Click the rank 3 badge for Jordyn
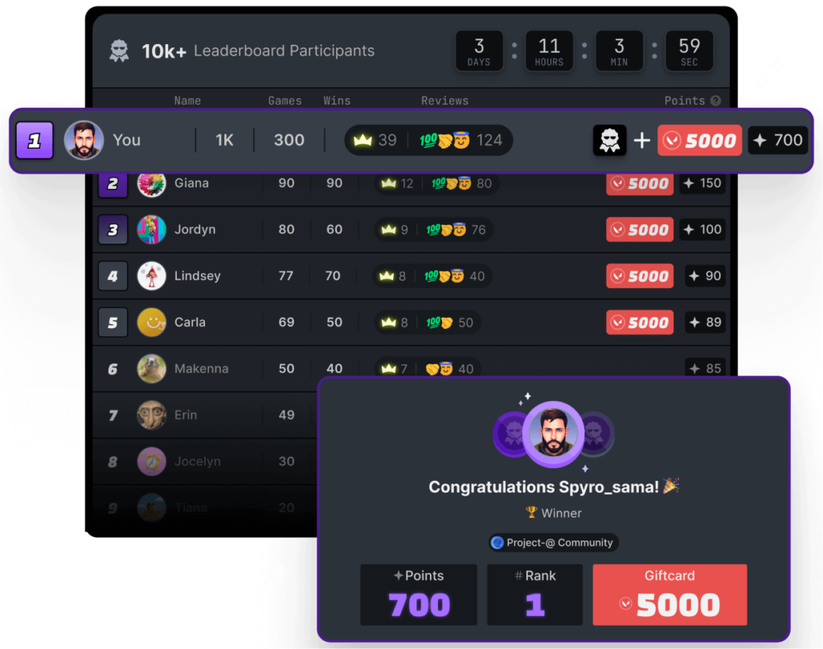Screen dimensions: 823x649 pos(113,229)
